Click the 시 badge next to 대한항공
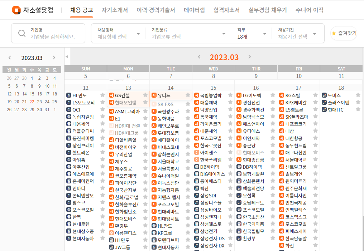This screenshot has height=251, width=364. [282, 138]
